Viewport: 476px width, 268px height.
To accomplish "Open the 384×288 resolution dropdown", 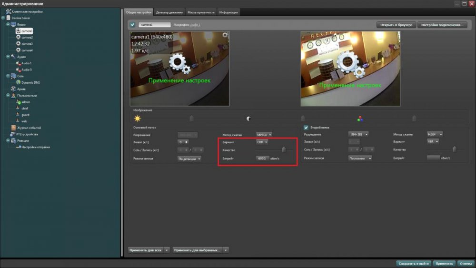I will [358, 134].
